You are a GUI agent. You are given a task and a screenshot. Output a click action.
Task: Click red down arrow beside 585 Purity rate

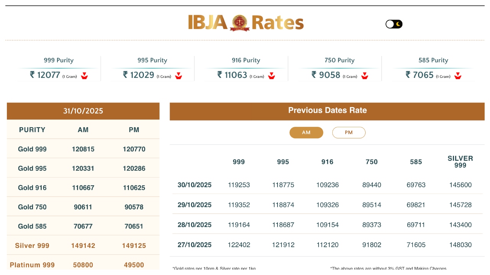[x=458, y=76]
